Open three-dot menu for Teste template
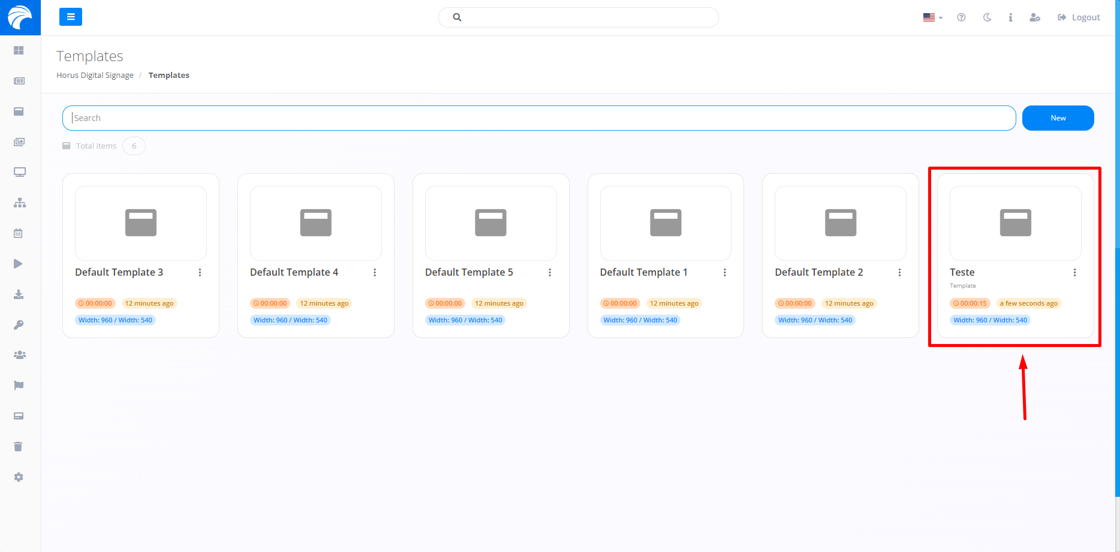 (x=1074, y=273)
